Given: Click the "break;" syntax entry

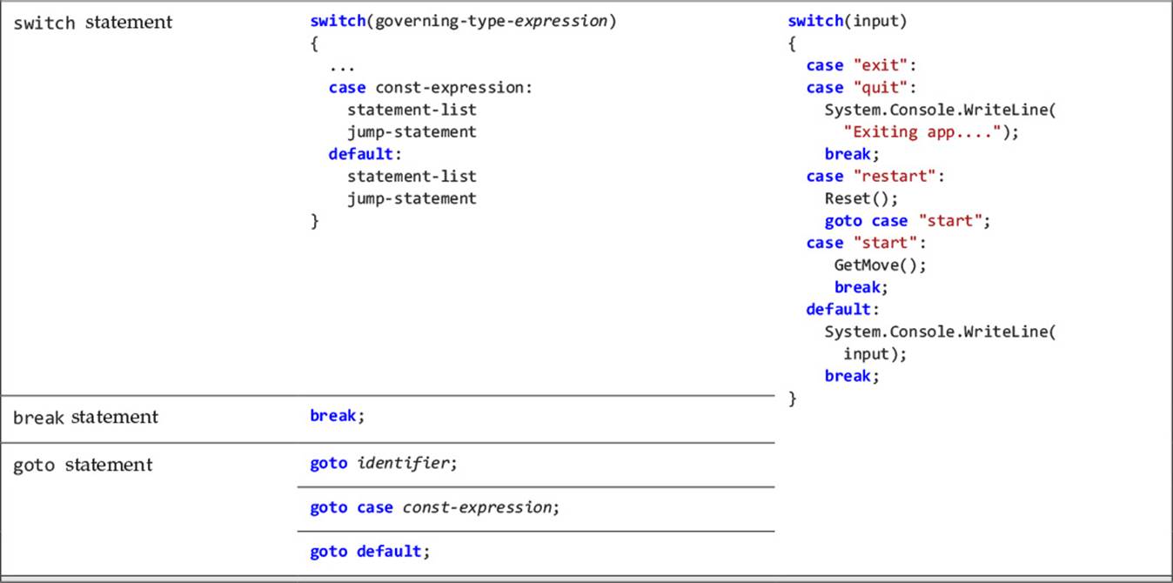Looking at the screenshot, I should coord(338,416).
